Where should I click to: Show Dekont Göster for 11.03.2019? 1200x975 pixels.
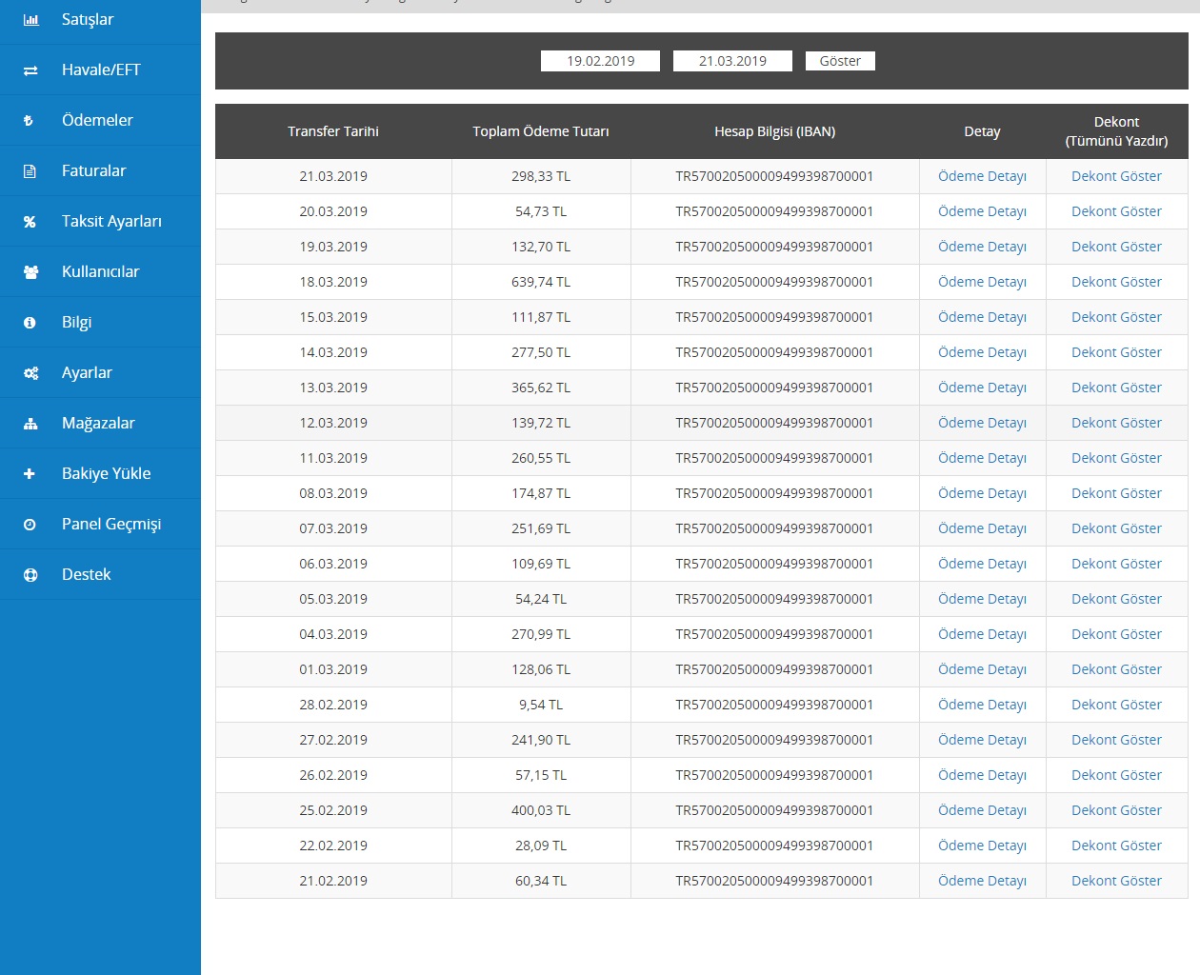(1116, 458)
